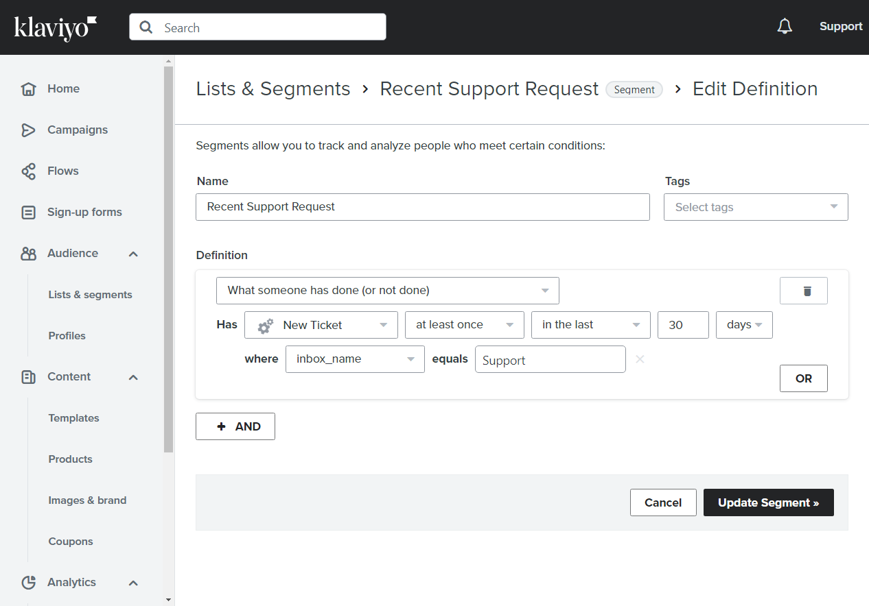Click the segment Name input field
This screenshot has height=606, width=869.
422,207
